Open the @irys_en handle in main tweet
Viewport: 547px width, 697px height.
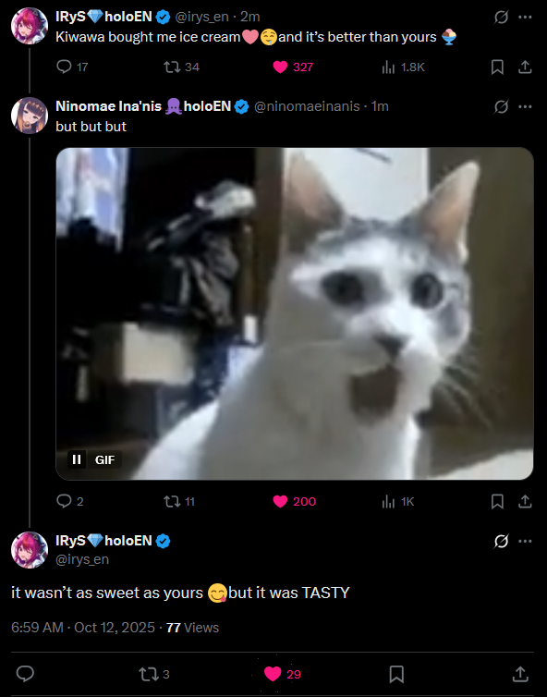[x=81, y=559]
